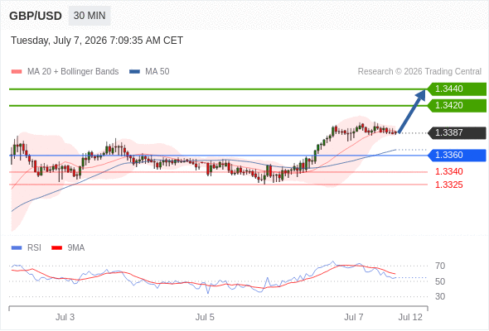Click the RSI 70 level label
This screenshot has height=331, width=489.
(440, 266)
